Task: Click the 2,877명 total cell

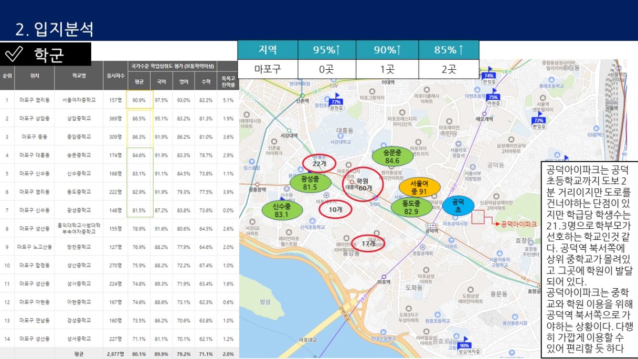Action: pos(115,354)
